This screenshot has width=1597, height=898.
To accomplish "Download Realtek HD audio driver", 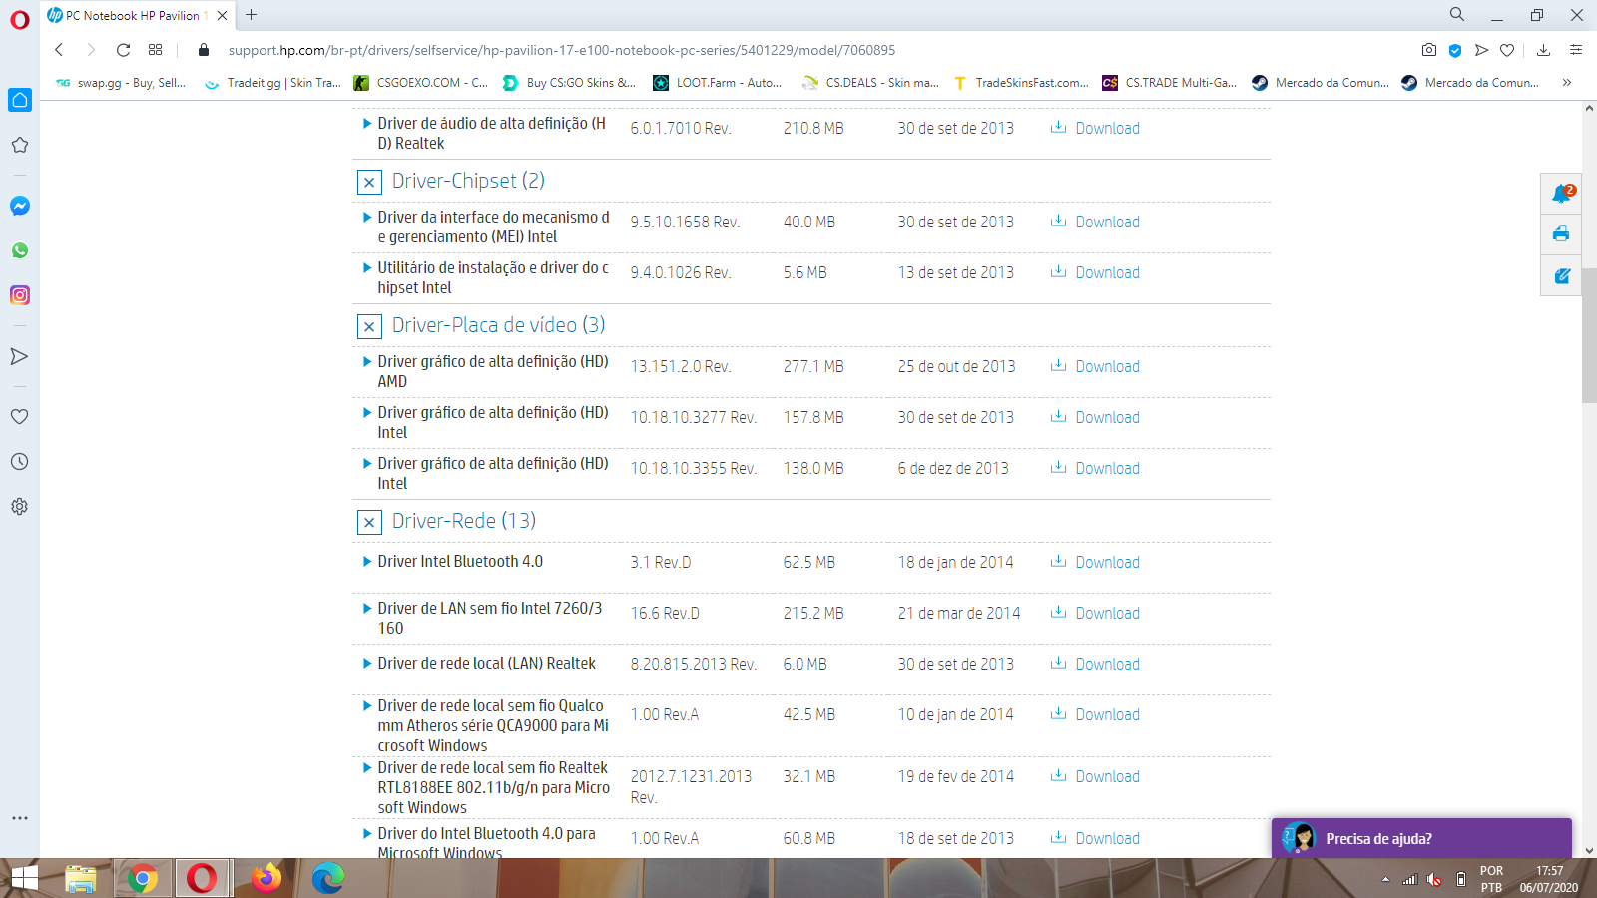I will [1095, 128].
